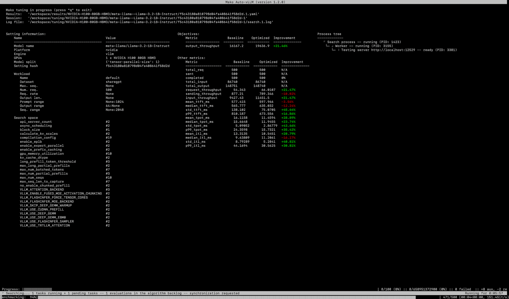Click the std_ttft_ms '+45.64%' value
The width and height of the screenshot is (509, 299).
(288, 110)
